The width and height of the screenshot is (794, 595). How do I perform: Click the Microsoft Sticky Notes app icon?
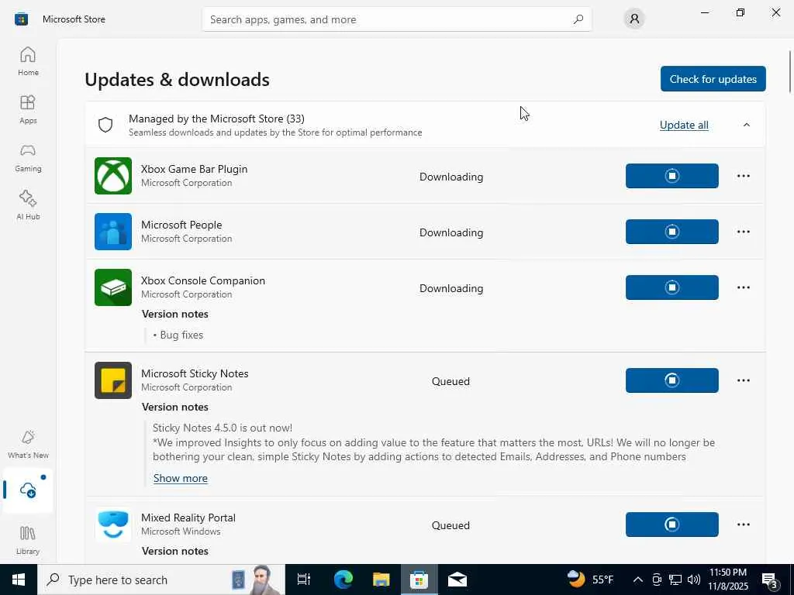coord(113,380)
